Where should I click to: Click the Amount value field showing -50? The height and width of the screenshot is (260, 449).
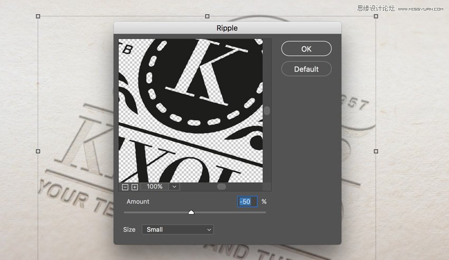(x=247, y=202)
